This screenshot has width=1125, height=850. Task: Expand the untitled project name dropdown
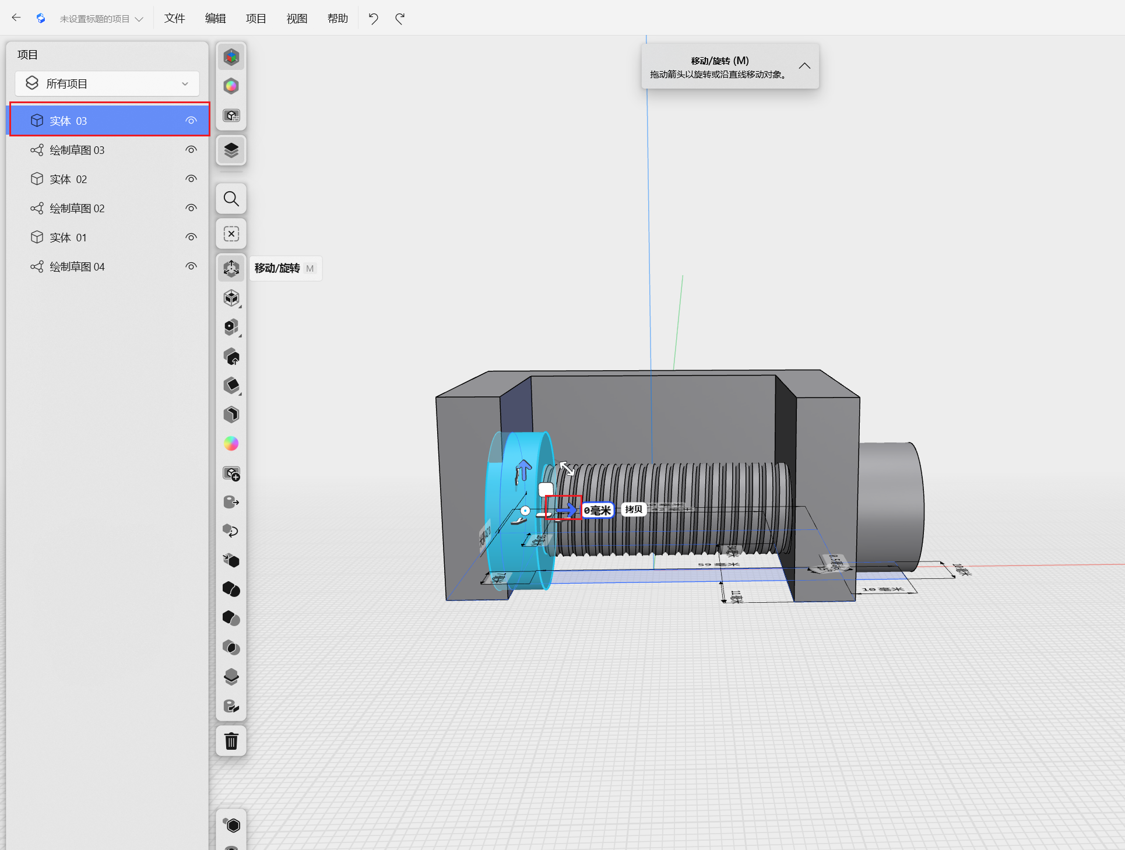click(x=101, y=19)
